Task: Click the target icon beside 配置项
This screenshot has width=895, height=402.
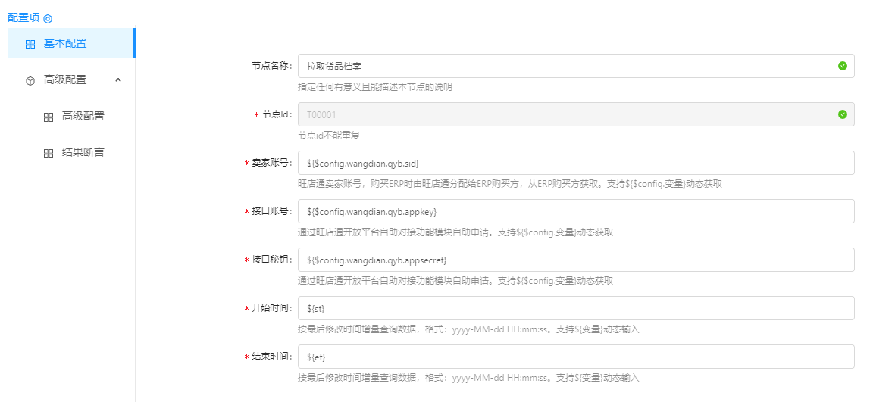Action: click(x=48, y=18)
